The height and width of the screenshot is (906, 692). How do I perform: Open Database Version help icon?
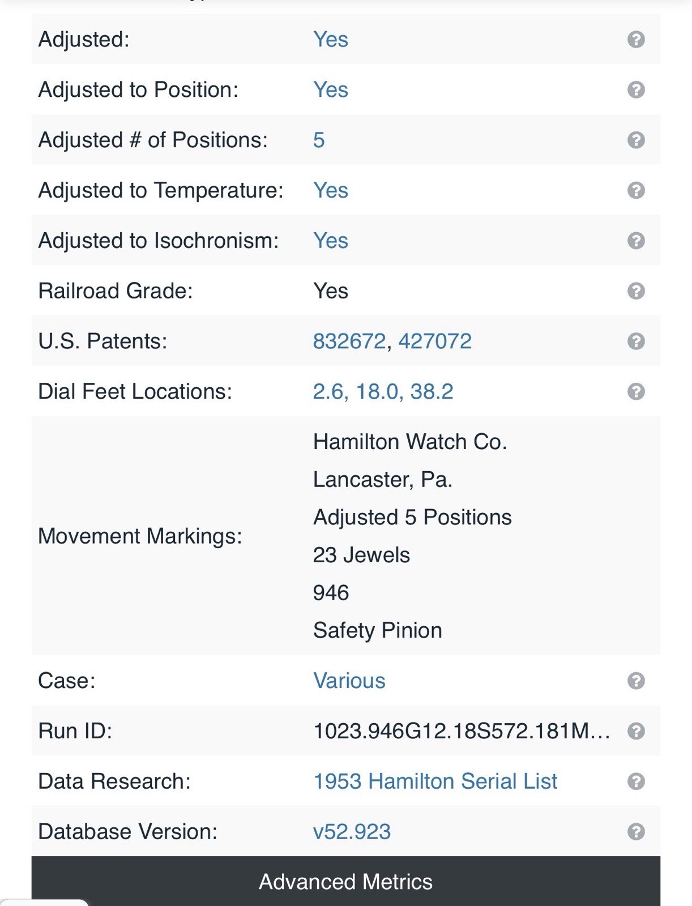click(636, 832)
